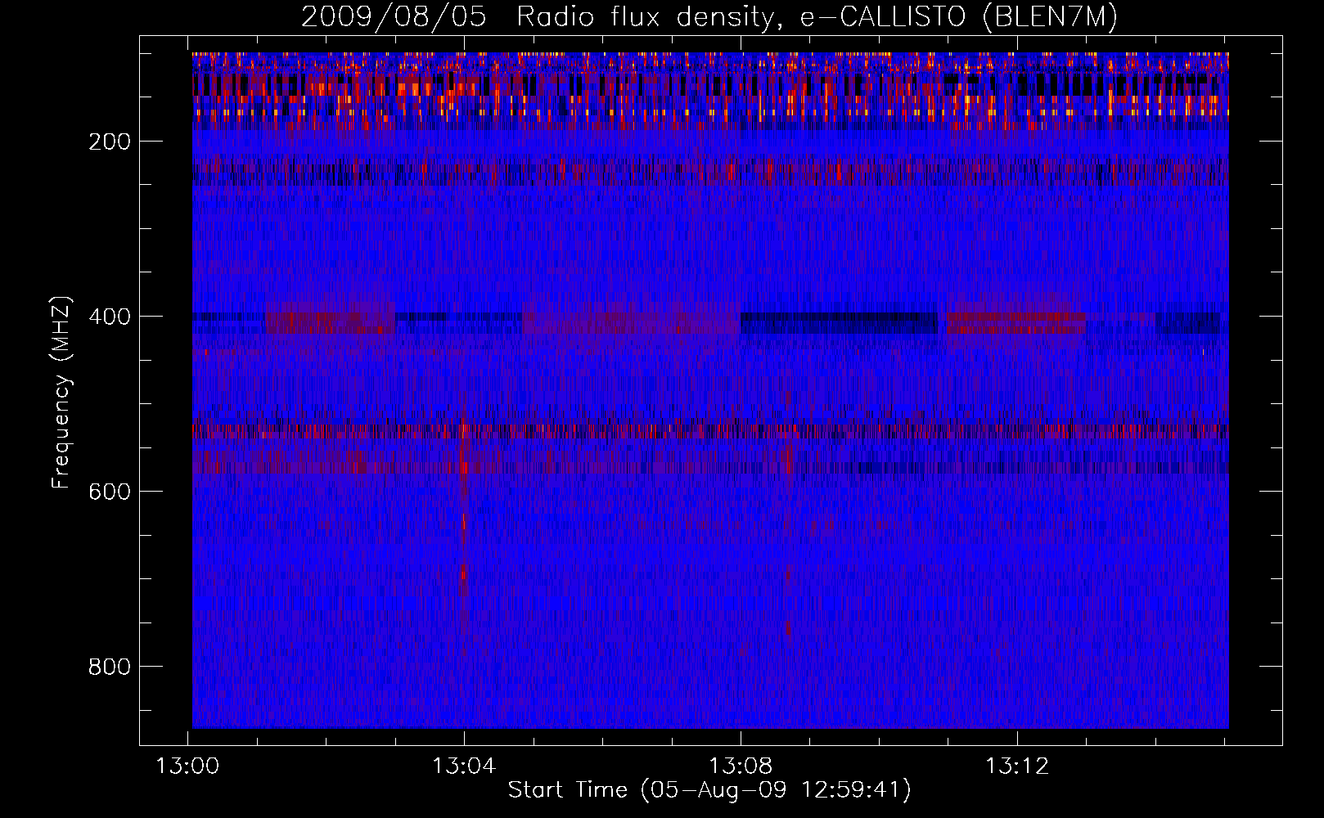
Task: Click the 400 frequency tick label
Action: 110,317
